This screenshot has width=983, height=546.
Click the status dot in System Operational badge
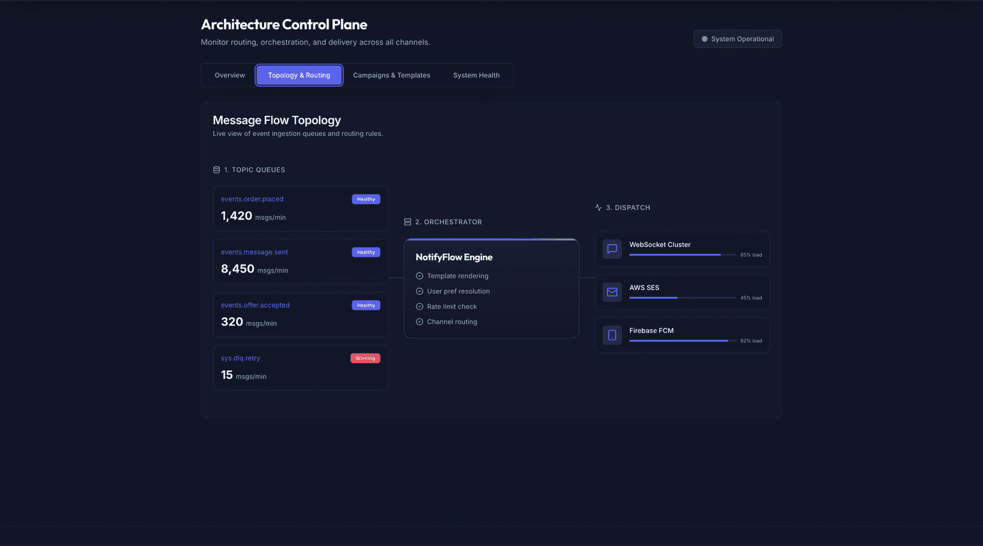[704, 38]
